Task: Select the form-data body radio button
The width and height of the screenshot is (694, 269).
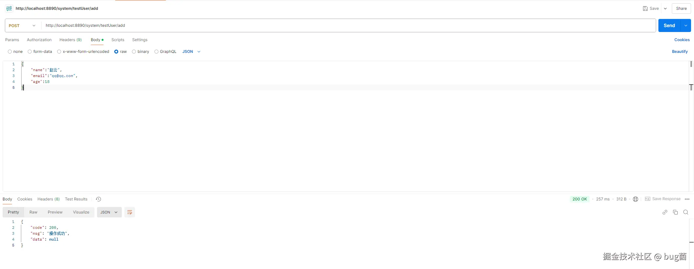Action: (x=30, y=52)
